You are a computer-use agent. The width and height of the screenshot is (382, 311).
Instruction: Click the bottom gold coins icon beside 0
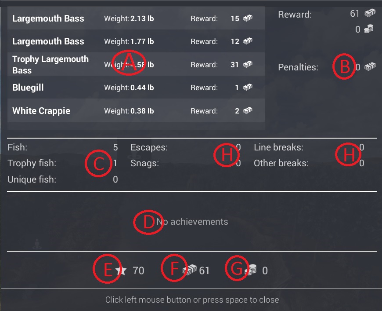tap(251, 271)
